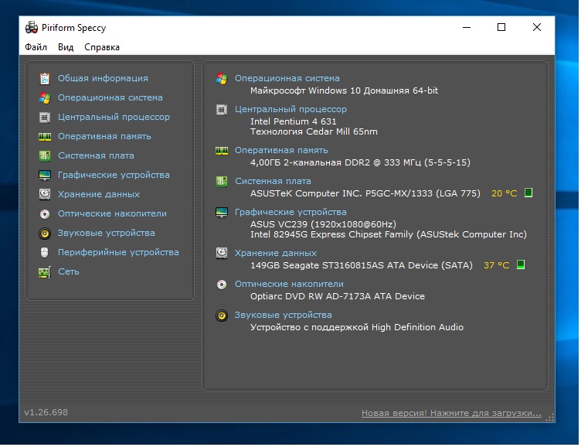Screen dimensions: 581x447
Task: Click the clipboard icon beside Общая информация
Action: point(45,78)
